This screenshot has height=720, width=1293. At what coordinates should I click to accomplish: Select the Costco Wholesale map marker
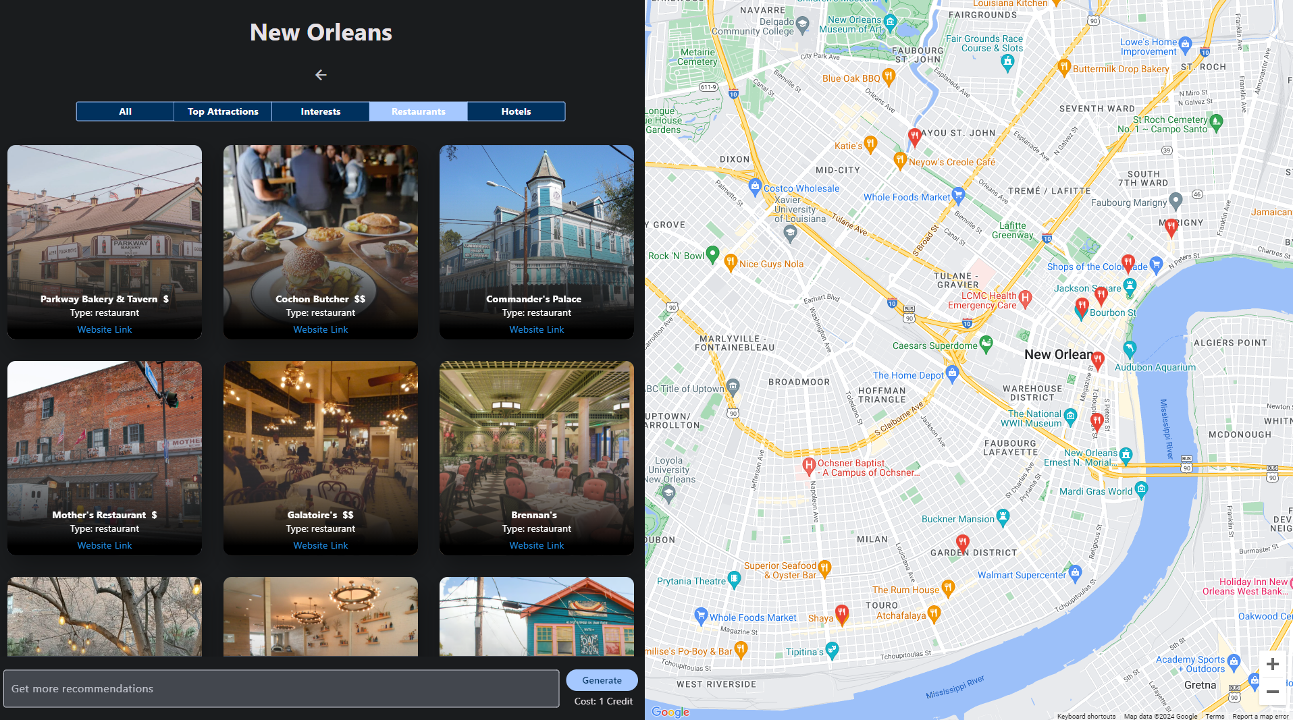(755, 187)
